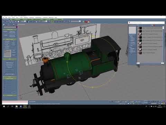This screenshot has height=125, width=166.
Task: Open the File menu
Action: pyautogui.click(x=3, y=17)
